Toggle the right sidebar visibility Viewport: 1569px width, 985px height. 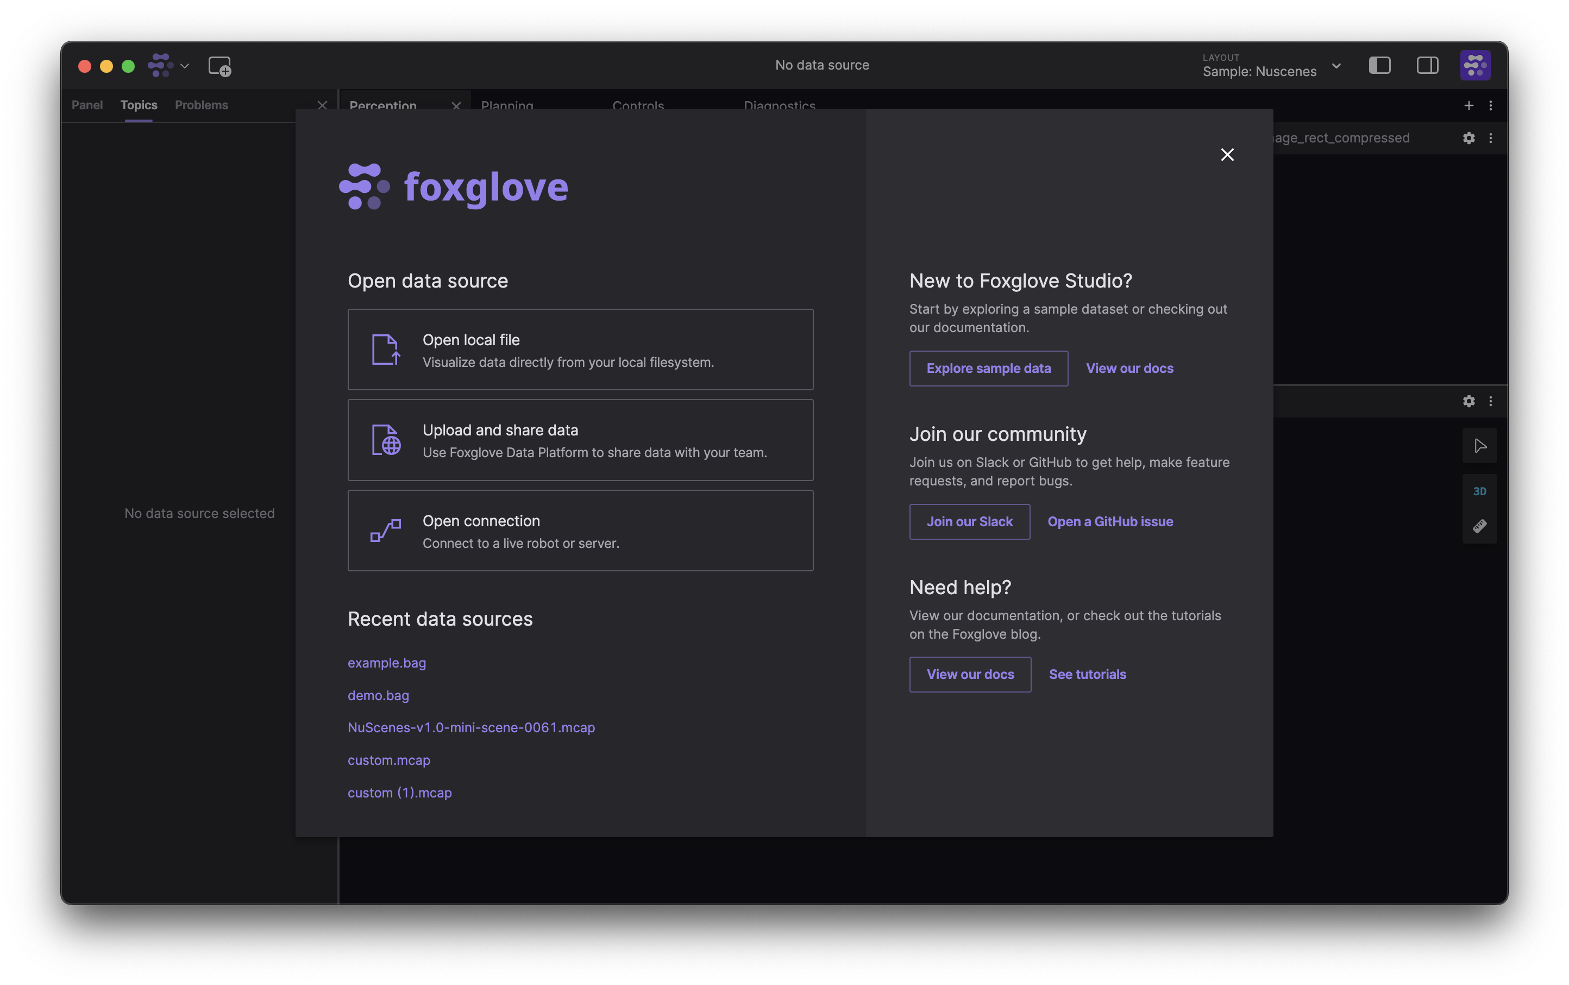point(1428,65)
